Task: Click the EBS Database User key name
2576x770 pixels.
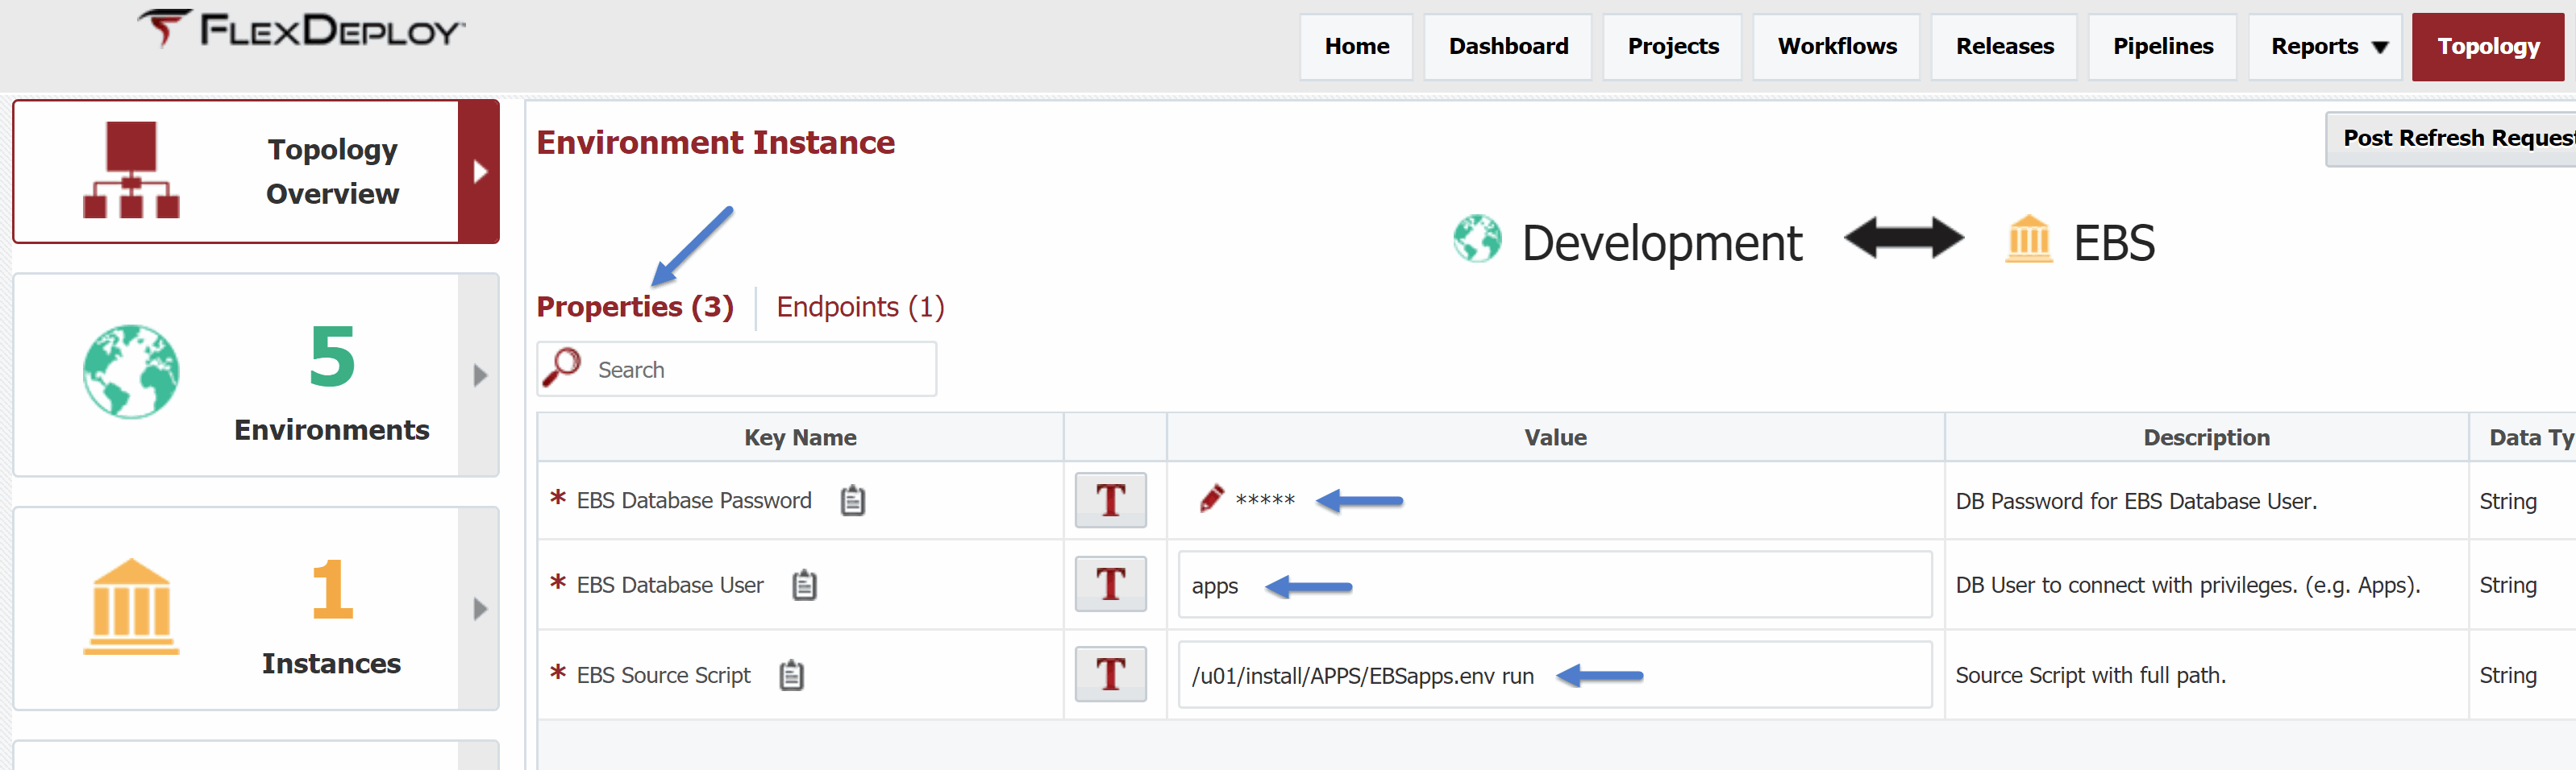Action: click(670, 586)
